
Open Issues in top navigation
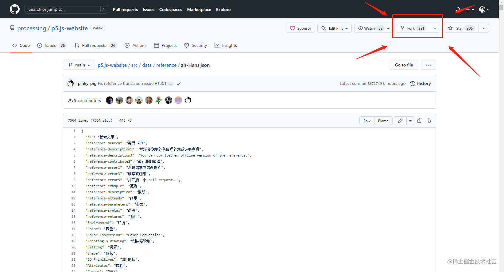pos(149,9)
